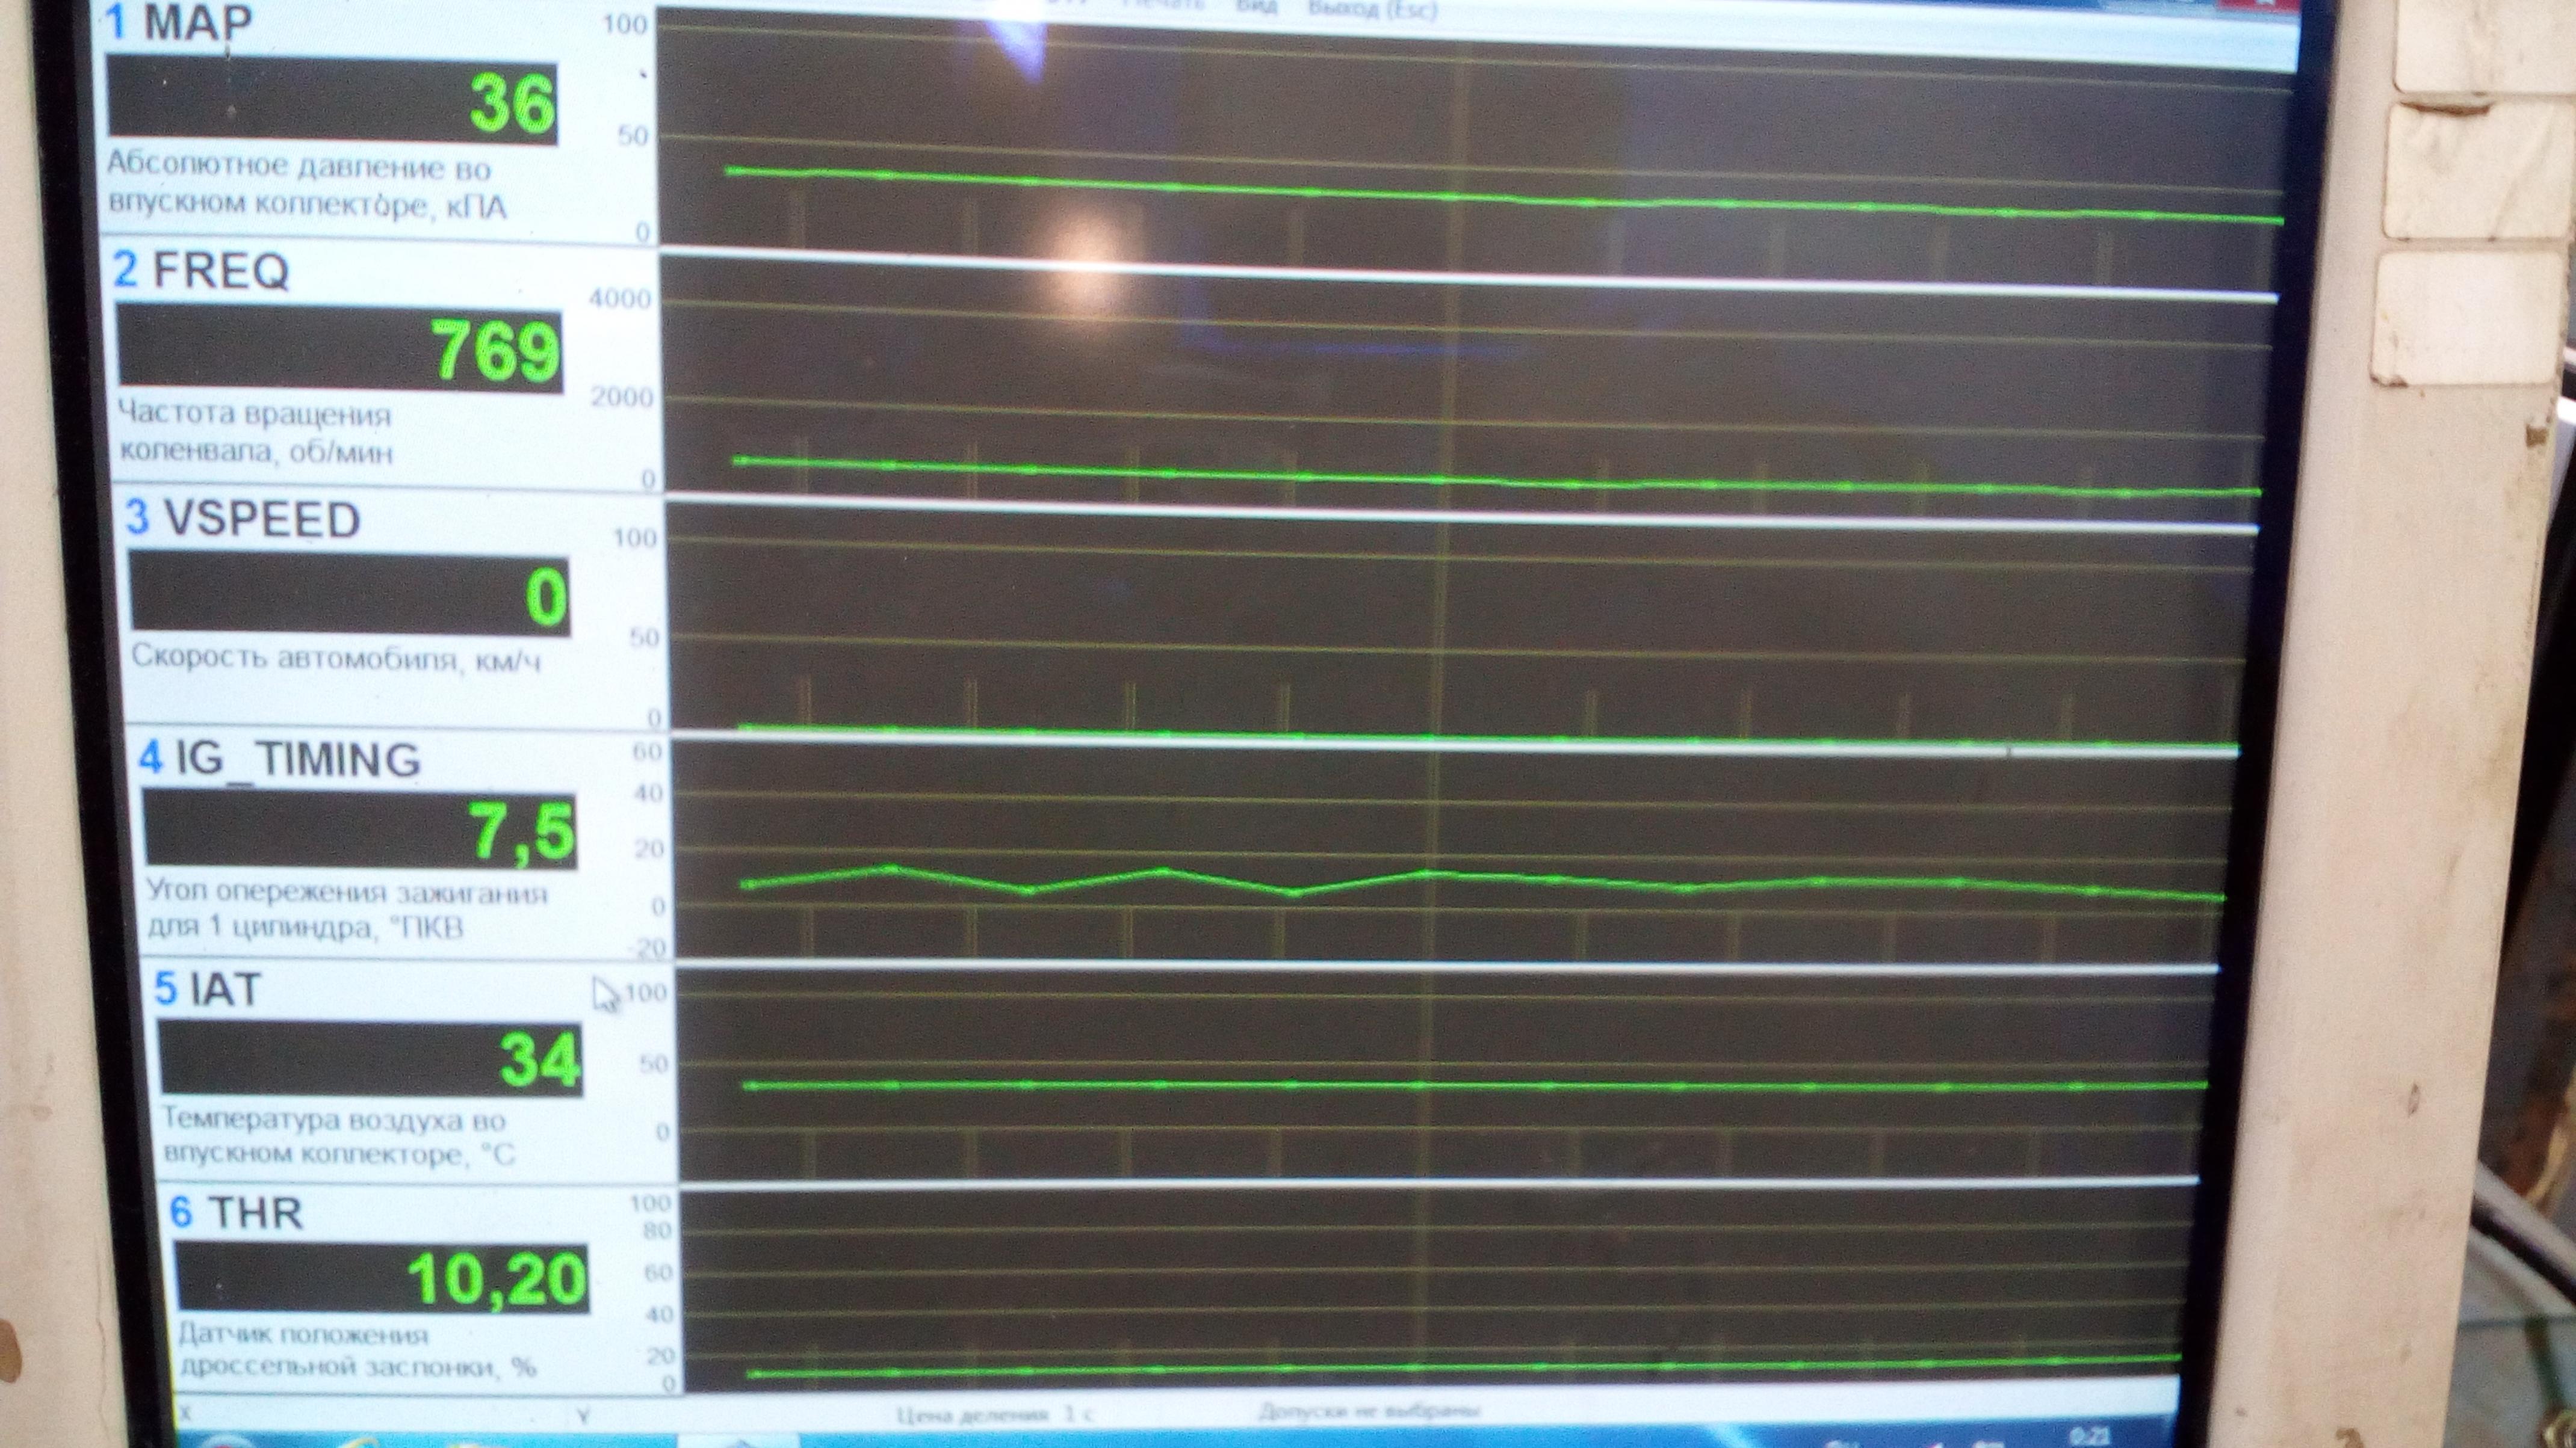Click the description 'Температура воздуха во впускном коллекторе'

(338, 1136)
